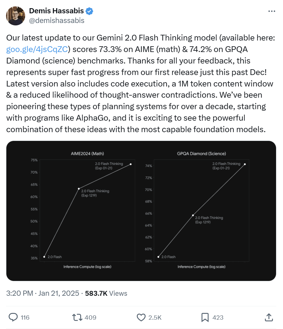Click the 3:20 PM Jan 21, 2025 timestamp
Image resolution: width=283 pixels, height=329 pixels.
[43, 293]
